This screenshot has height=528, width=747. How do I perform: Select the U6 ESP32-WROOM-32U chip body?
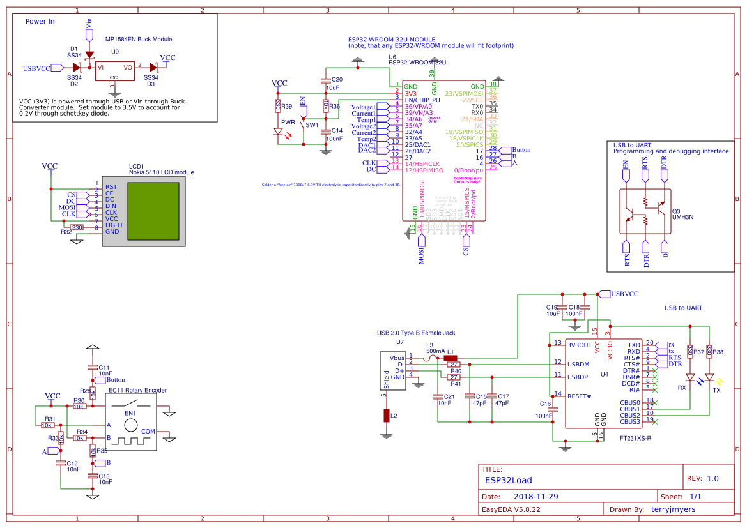pyautogui.click(x=444, y=151)
